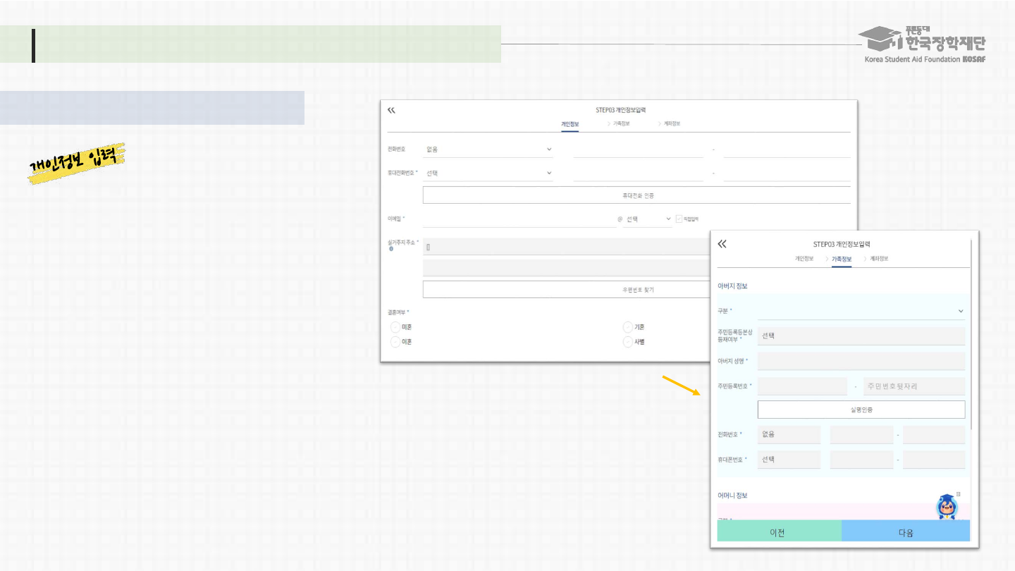The height and width of the screenshot is (571, 1015).
Task: Switch to 계좌정보 tab in family panel
Action: (878, 259)
